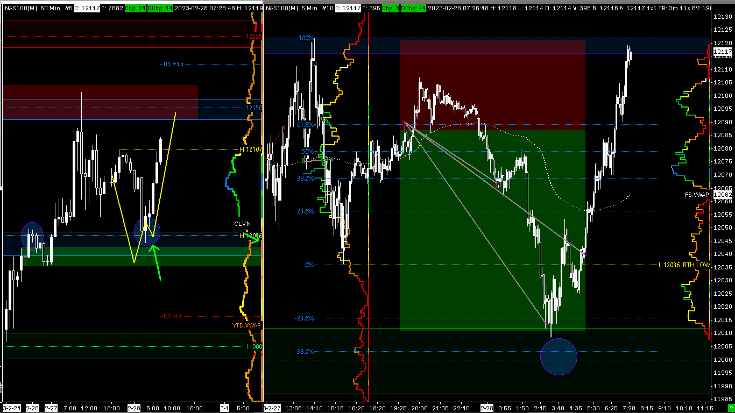735x413 pixels.
Task: Click the 3-2-27 date on the 5 Min time axis
Action: 272,408
